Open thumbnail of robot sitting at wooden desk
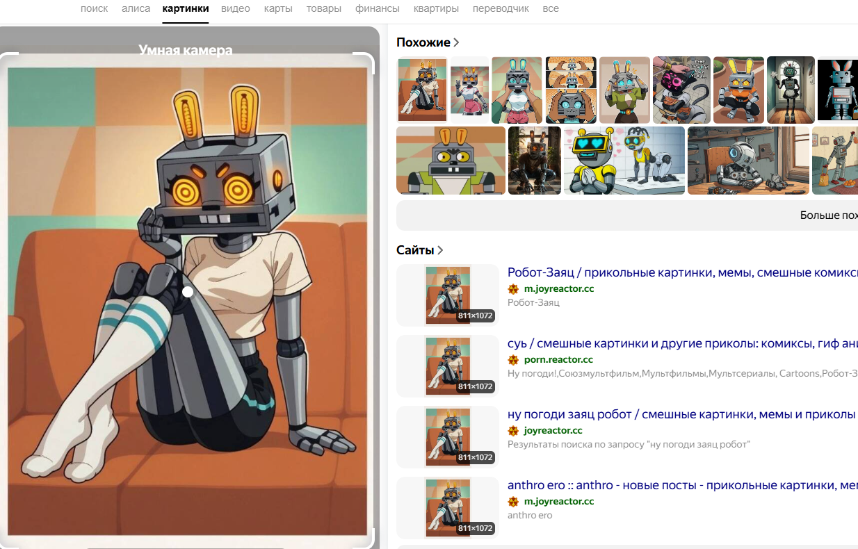858x549 pixels. (748, 161)
